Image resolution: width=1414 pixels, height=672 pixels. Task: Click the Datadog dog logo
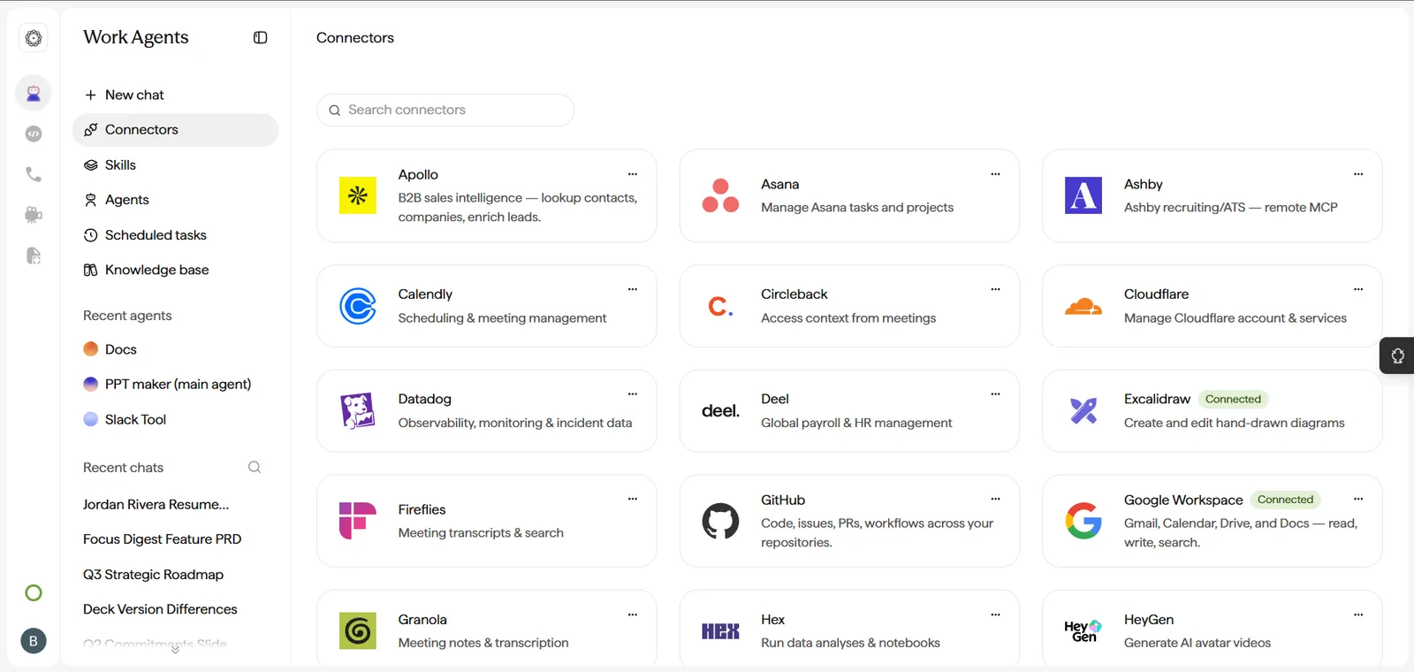358,411
